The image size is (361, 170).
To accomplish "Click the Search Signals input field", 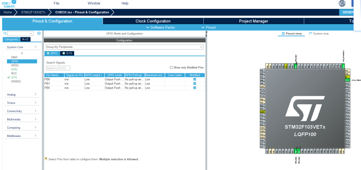I will 58,68.
